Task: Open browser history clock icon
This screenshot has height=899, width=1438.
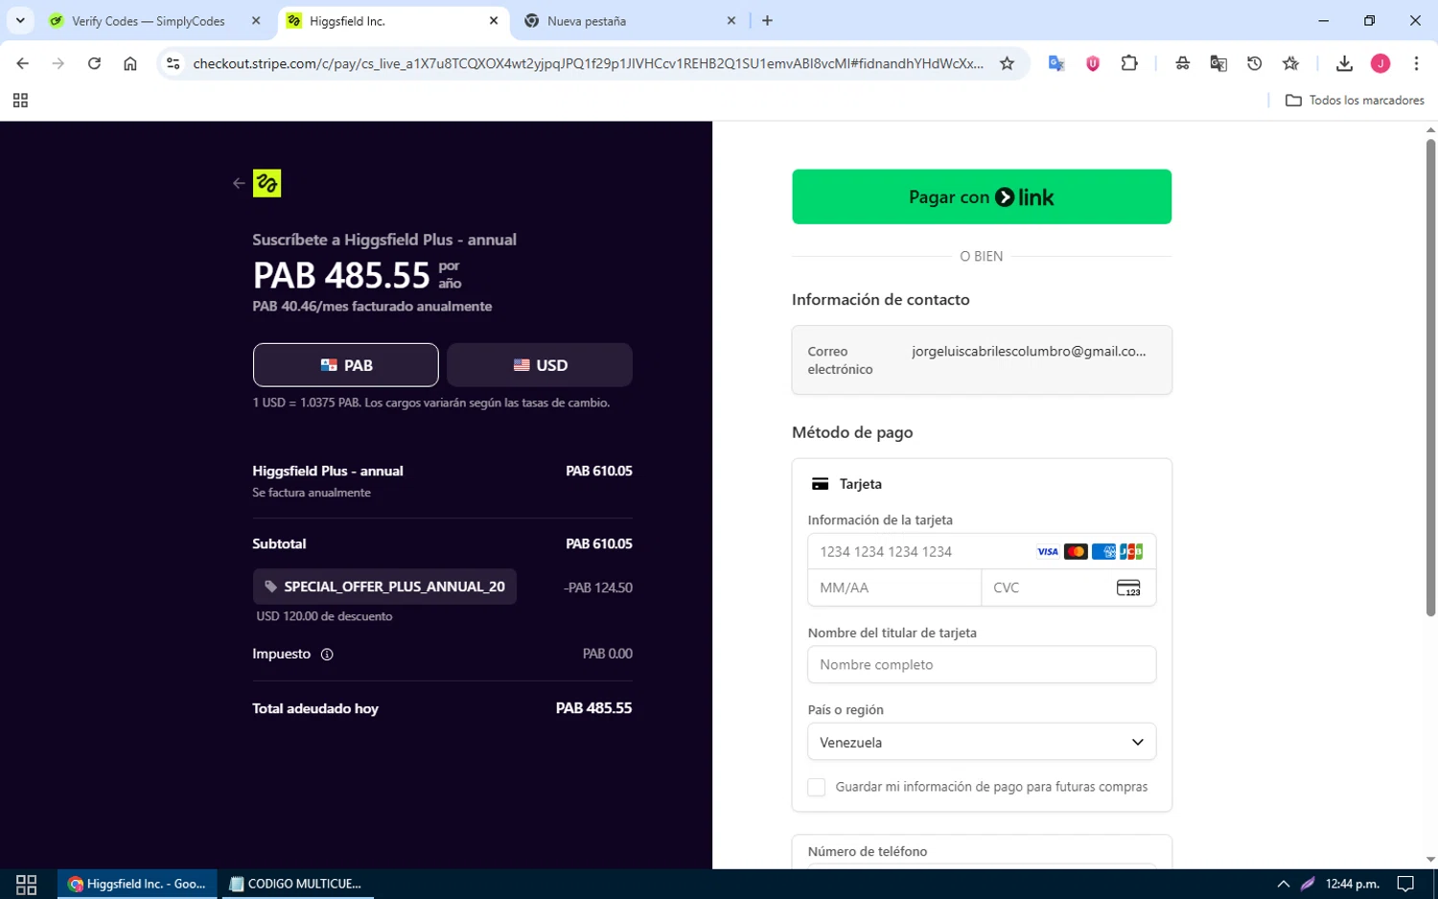Action: 1255,63
